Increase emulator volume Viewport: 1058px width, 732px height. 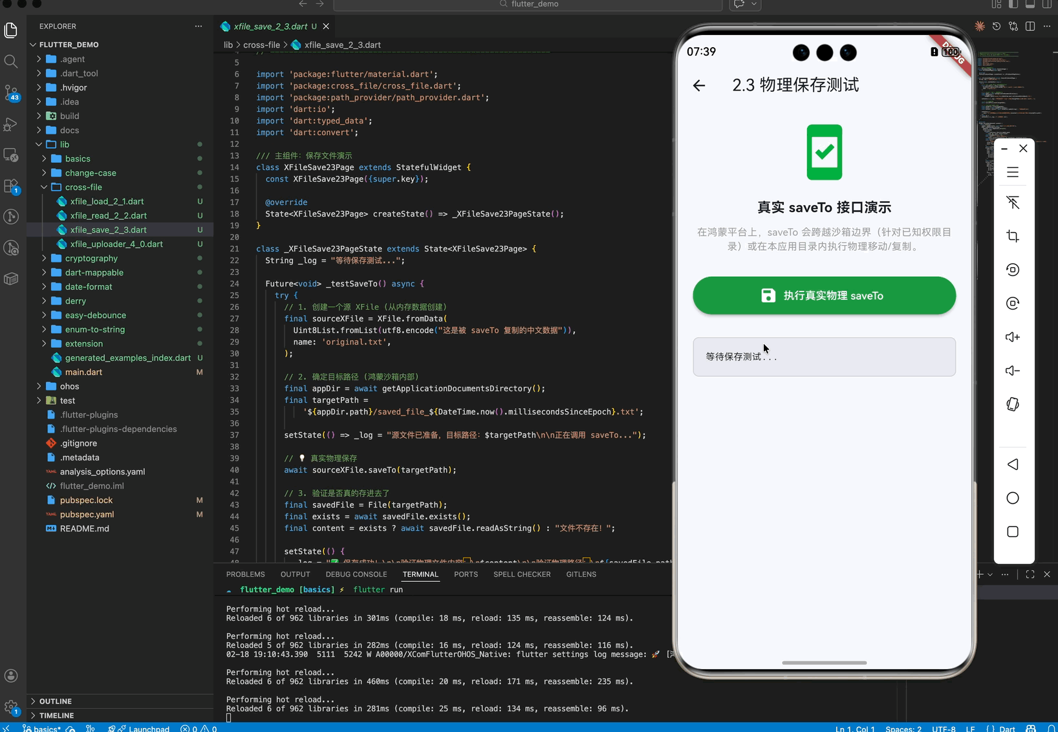coord(1013,337)
